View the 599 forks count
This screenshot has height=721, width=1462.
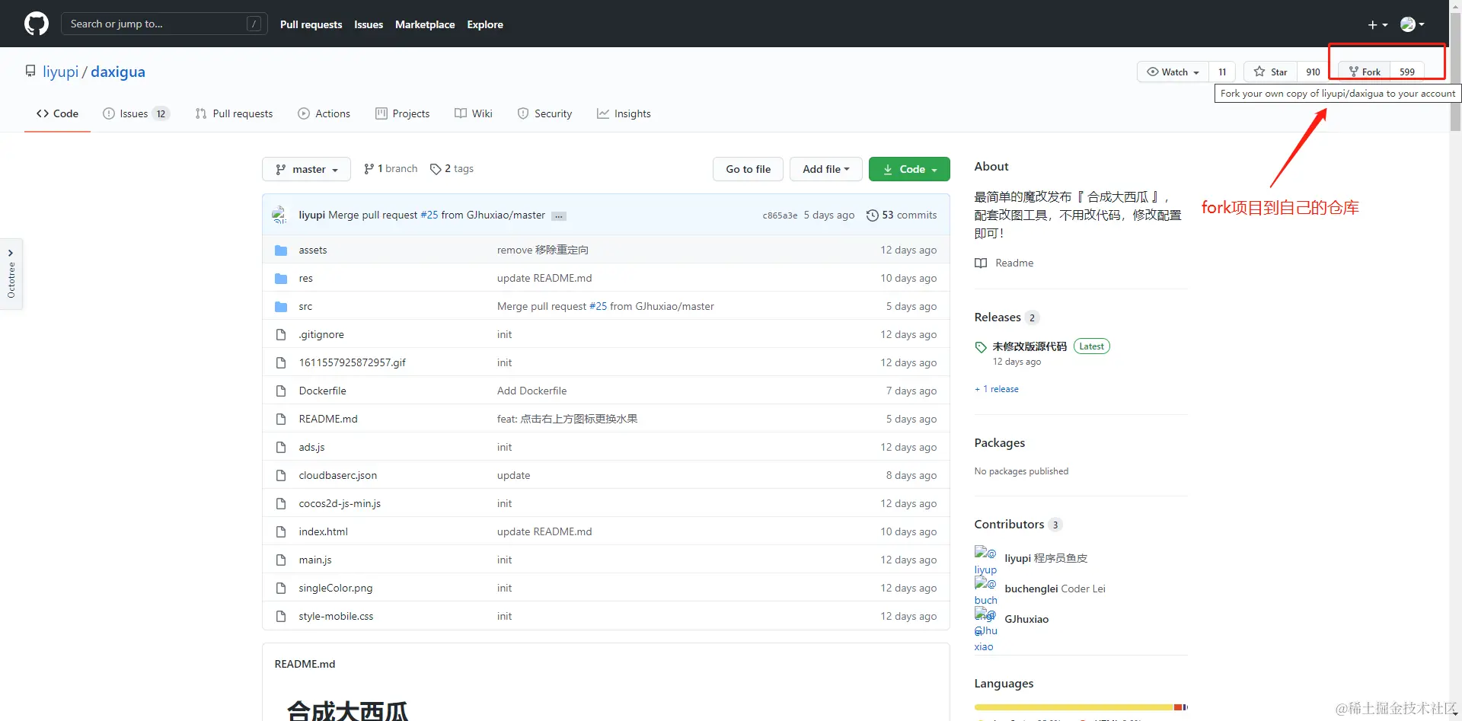pos(1407,72)
